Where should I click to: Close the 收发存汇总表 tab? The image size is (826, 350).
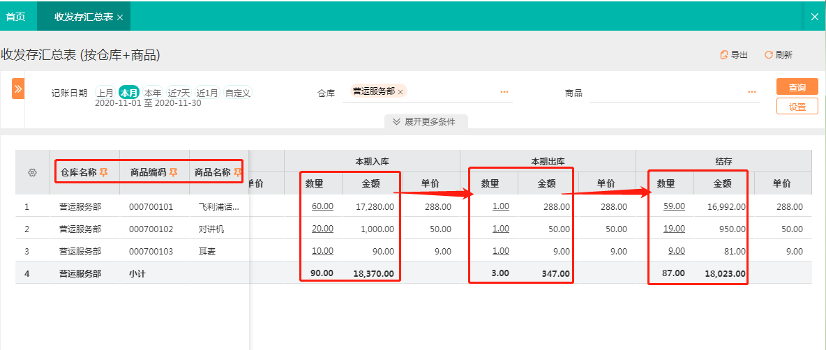(120, 17)
